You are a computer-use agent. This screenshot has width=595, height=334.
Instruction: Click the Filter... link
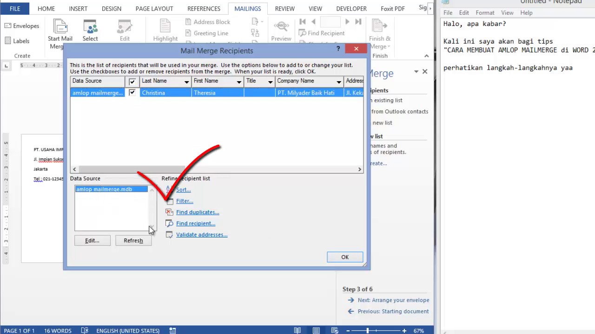tap(185, 201)
